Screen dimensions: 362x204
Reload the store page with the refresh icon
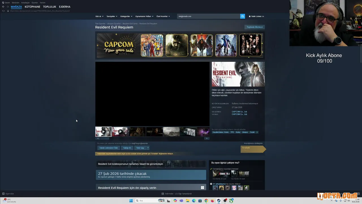click(x=3, y=11)
